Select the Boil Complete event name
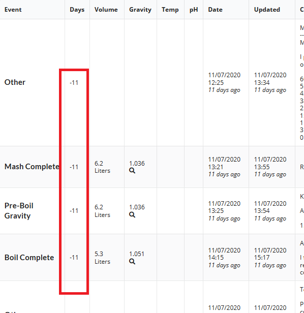This screenshot has height=313, width=304. (29, 258)
